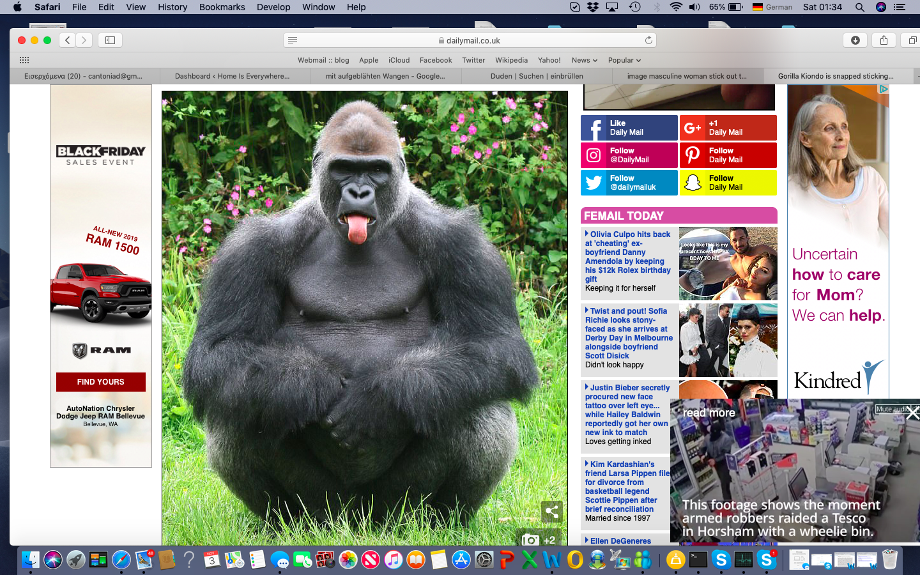Click the Olivia Culpo article thumbnail

728,264
